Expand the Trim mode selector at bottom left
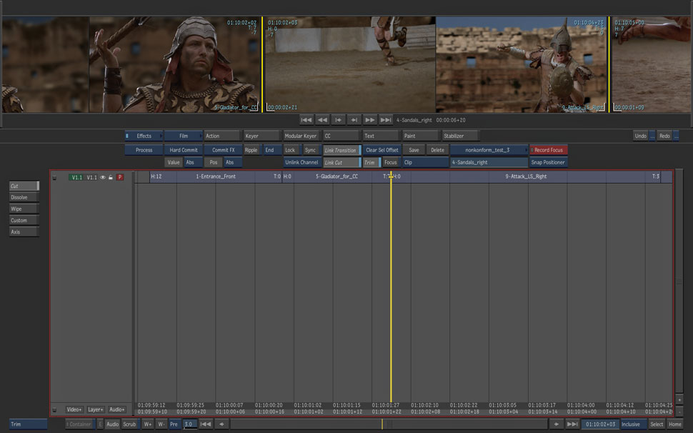This screenshot has height=433, width=693. tap(28, 424)
